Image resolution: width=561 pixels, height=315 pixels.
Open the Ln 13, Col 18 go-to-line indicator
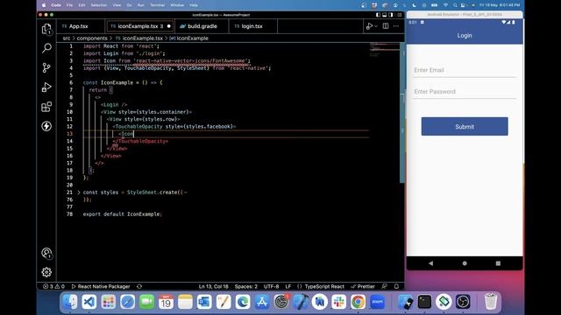(214, 286)
